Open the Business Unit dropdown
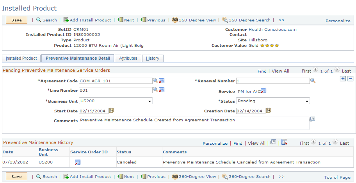Viewport: 356px width, 183px height. click(x=116, y=101)
